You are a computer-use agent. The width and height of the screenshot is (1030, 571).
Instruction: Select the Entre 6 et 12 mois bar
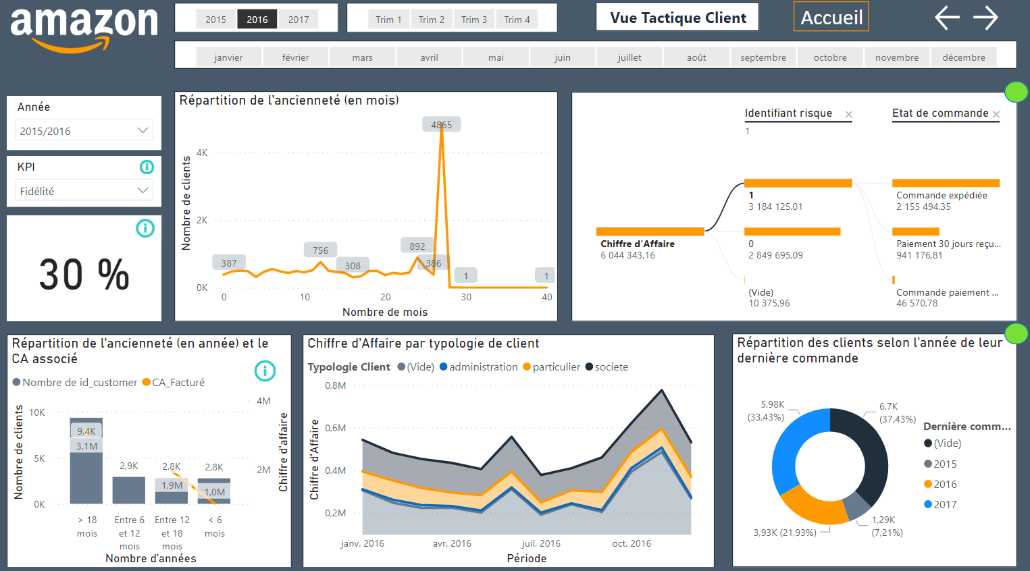tap(129, 491)
